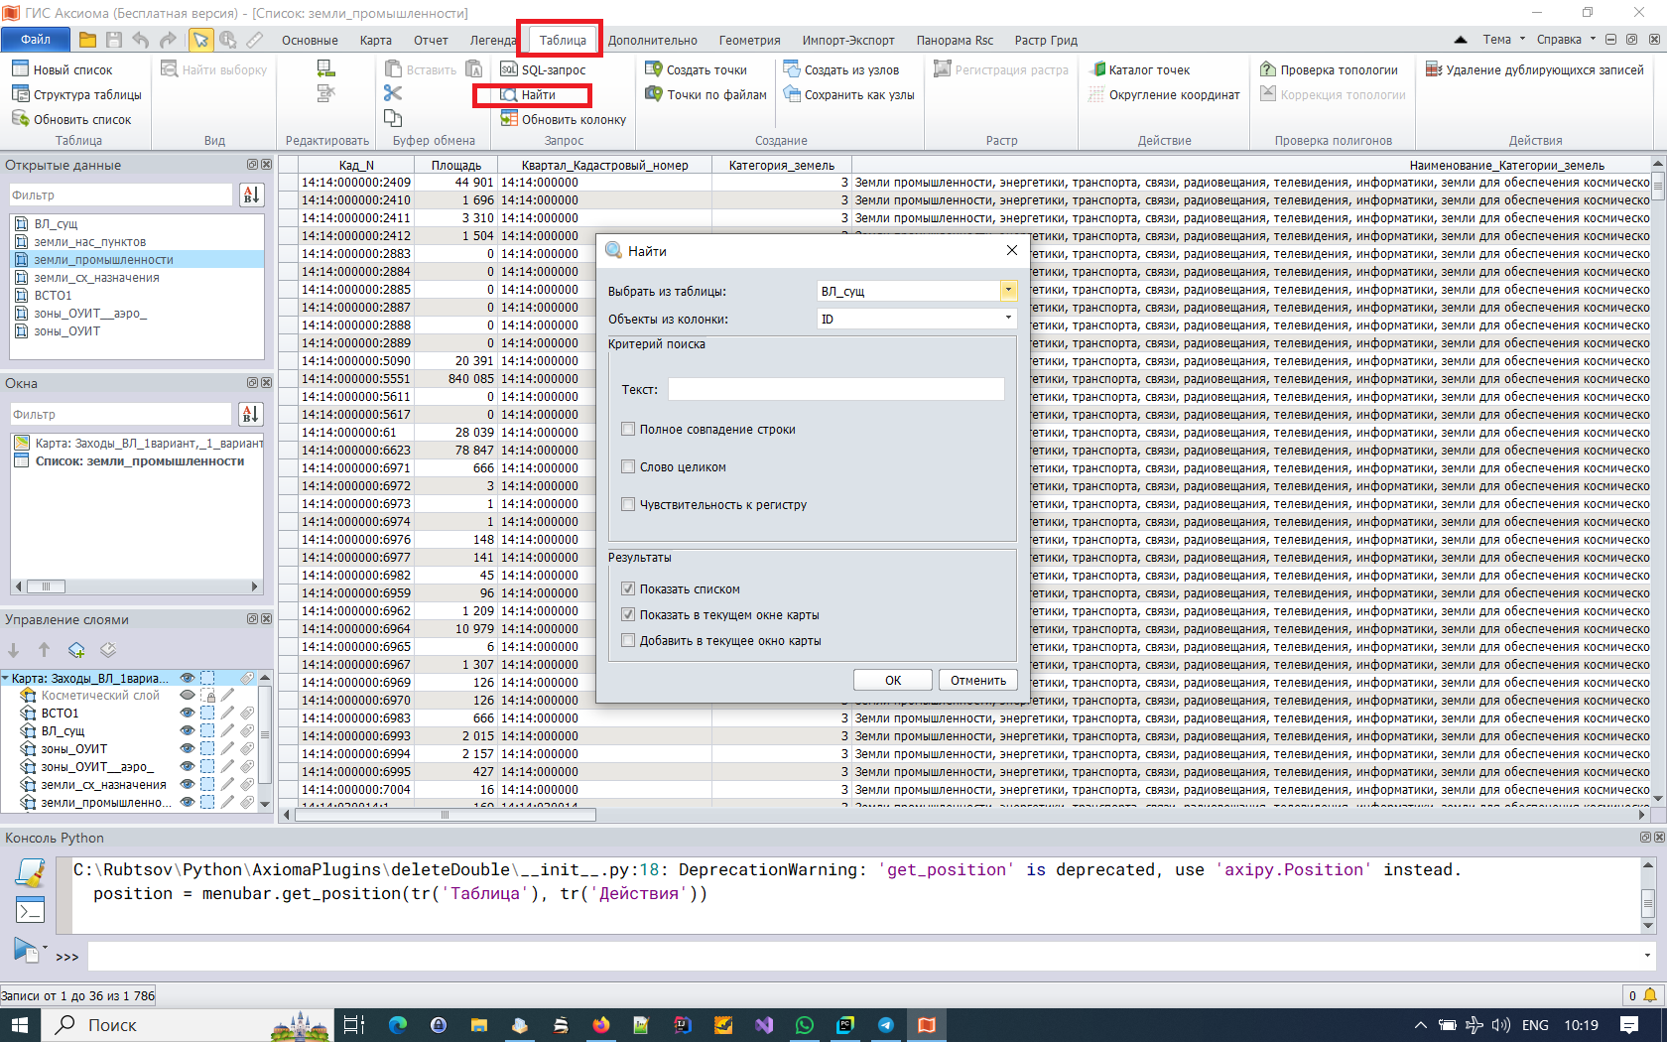Open the Импорт-Экспорт ribbon tab
Viewport: 1667px width, 1042px height.
[847, 41]
